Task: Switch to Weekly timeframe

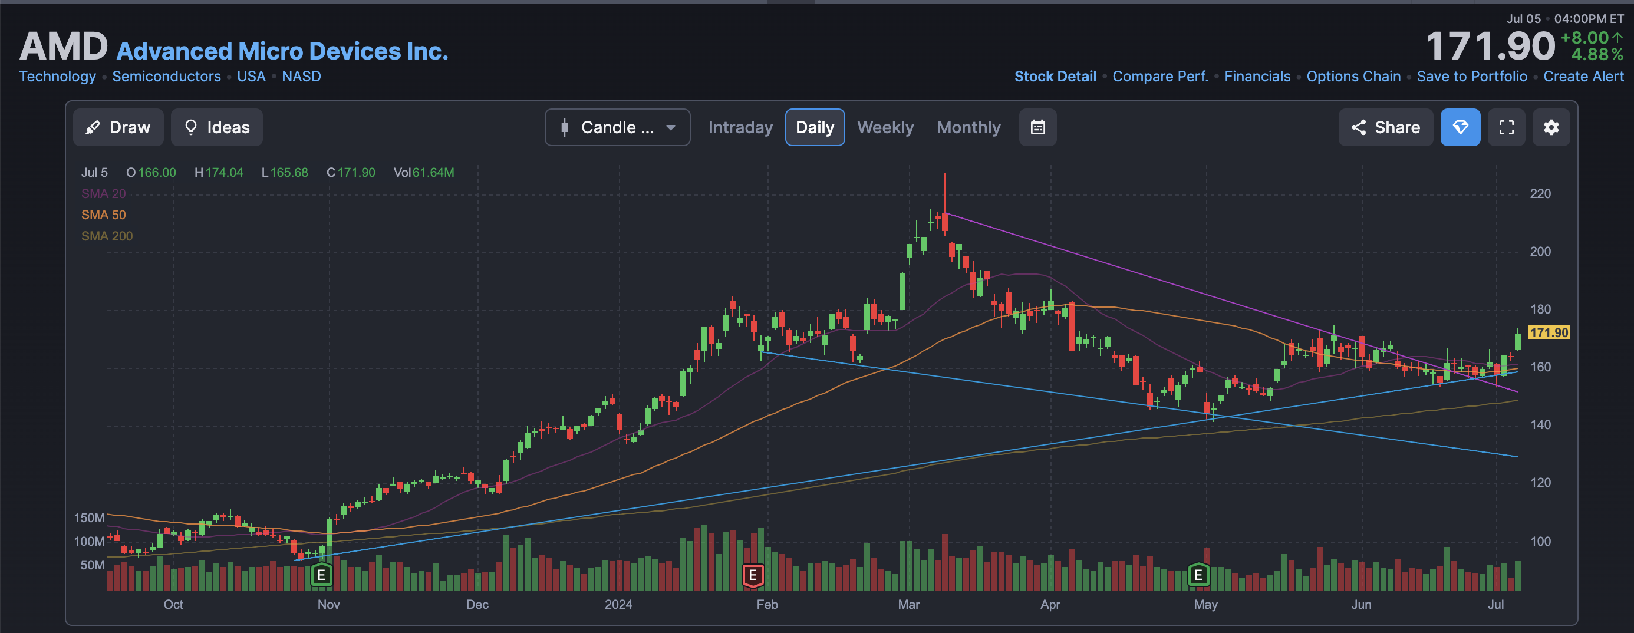Action: point(885,127)
